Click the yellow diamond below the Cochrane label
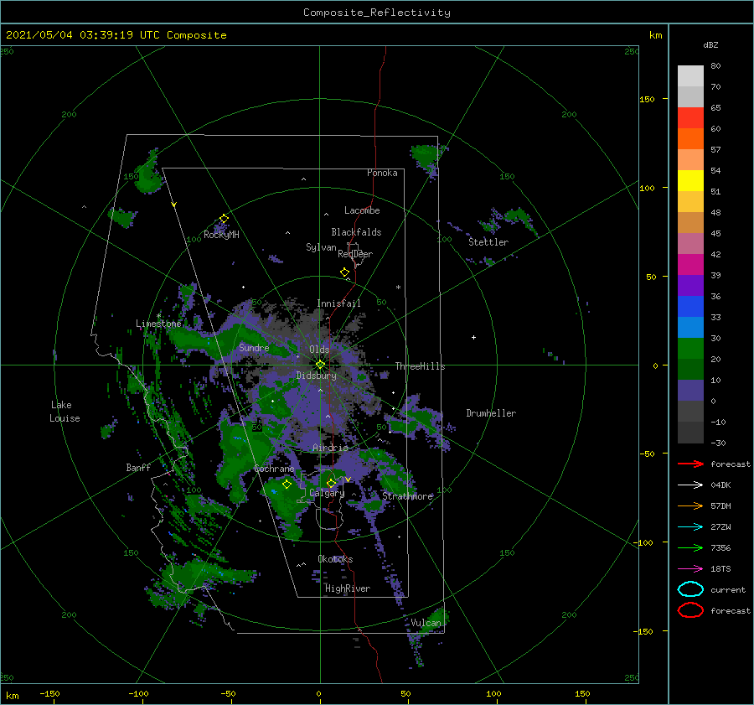Screen dimensions: 754x705 287,485
